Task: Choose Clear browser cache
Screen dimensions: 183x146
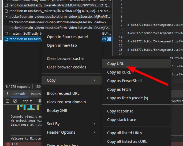Action: (65, 59)
